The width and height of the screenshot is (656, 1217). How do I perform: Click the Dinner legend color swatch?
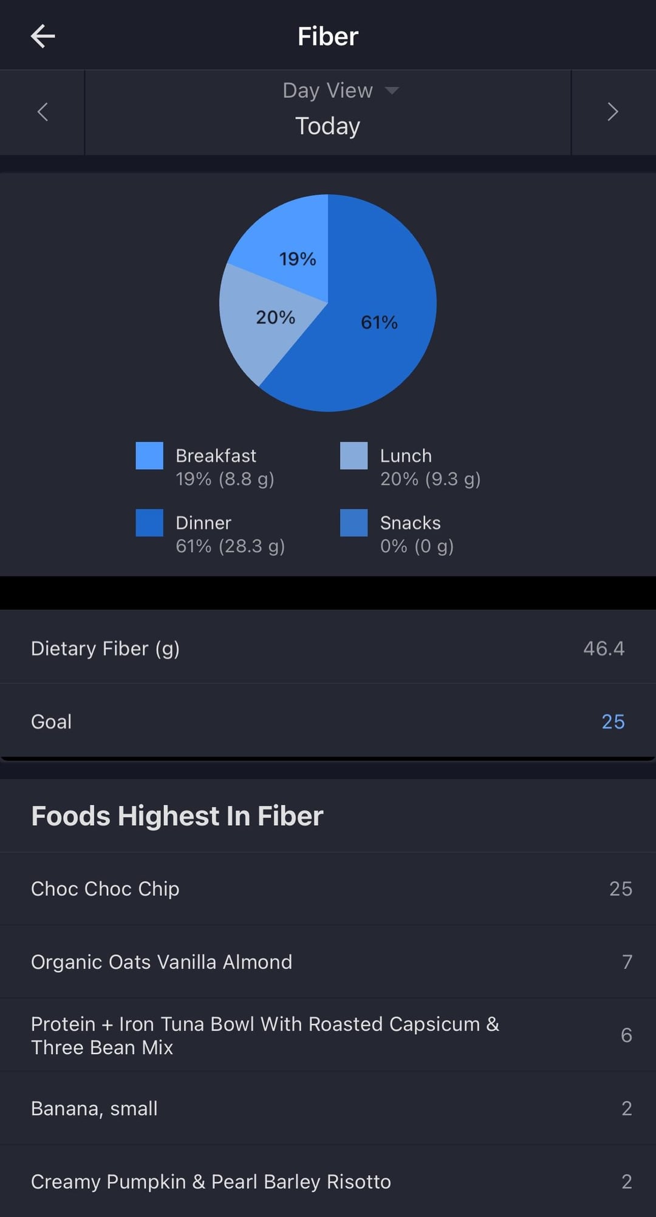(x=149, y=523)
